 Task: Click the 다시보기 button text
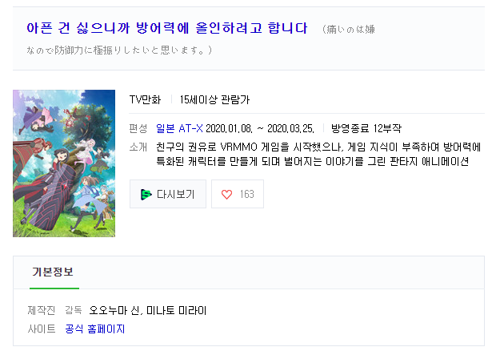point(175,194)
